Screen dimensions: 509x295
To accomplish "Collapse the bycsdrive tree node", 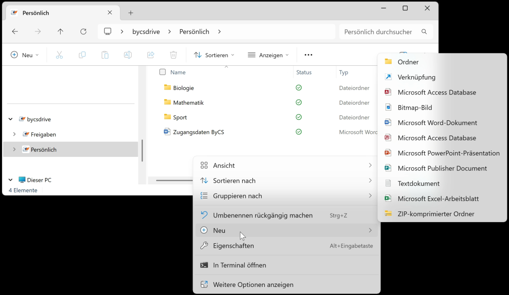I will coord(10,120).
